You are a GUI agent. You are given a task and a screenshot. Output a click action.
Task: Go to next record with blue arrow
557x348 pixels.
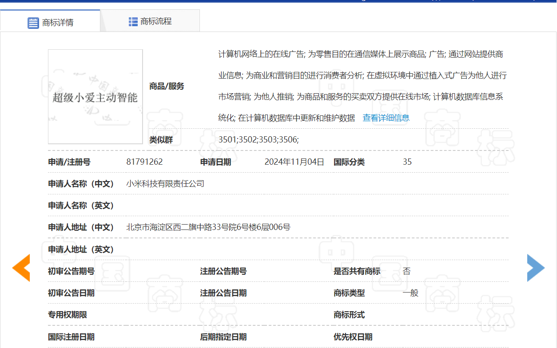(535, 268)
